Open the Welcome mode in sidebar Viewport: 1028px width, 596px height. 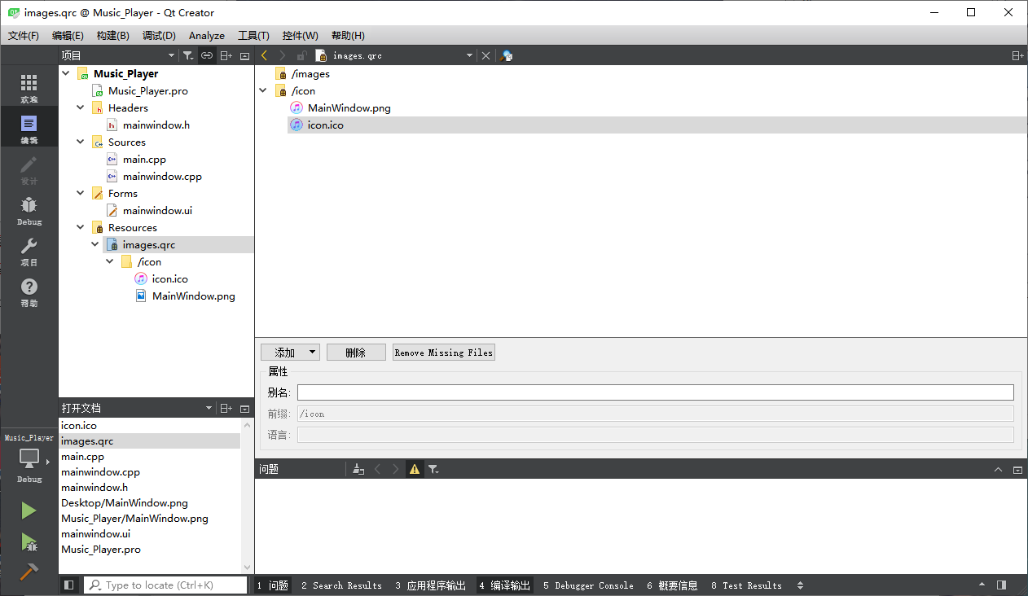[29, 87]
